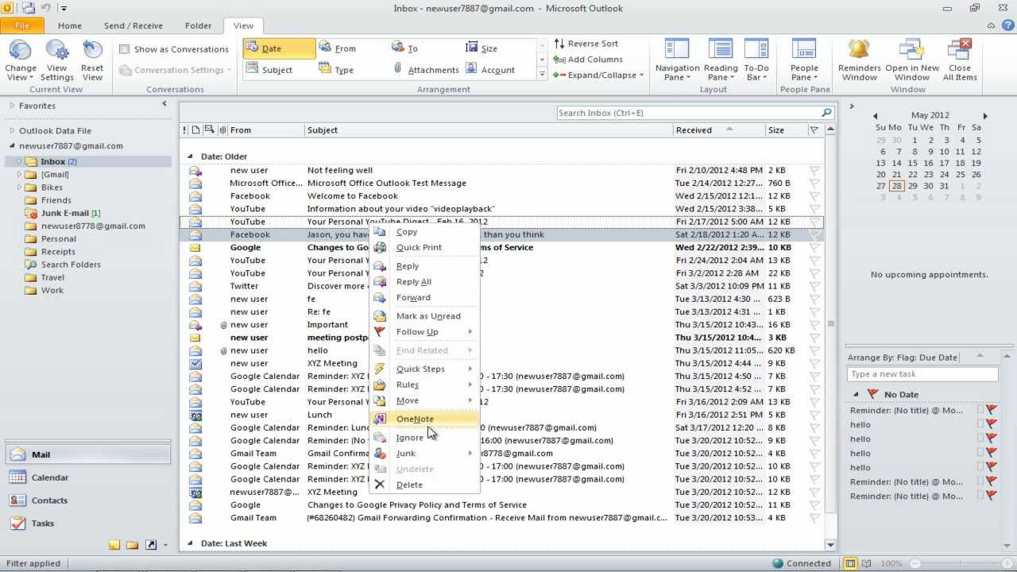This screenshot has width=1017, height=572.
Task: Click the Mail navigation button
Action: (88, 454)
